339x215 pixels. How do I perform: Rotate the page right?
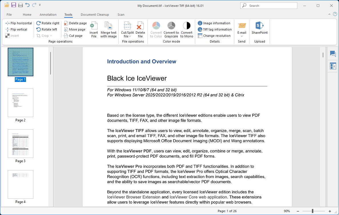(x=39, y=23)
